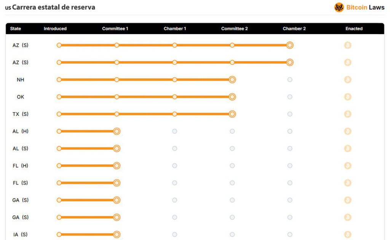
Task: Click the Introduced column header
Action: coord(55,28)
